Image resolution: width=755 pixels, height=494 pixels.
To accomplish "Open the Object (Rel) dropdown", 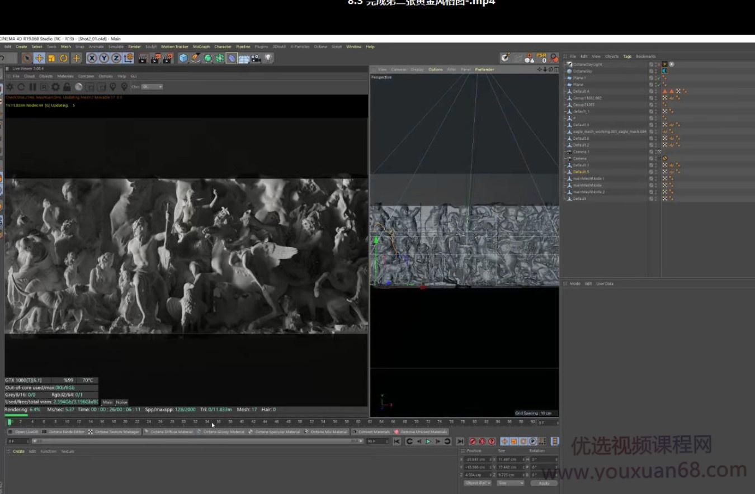I will (477, 483).
